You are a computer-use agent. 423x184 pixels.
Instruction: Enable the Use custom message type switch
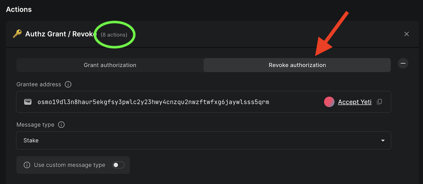(118, 165)
